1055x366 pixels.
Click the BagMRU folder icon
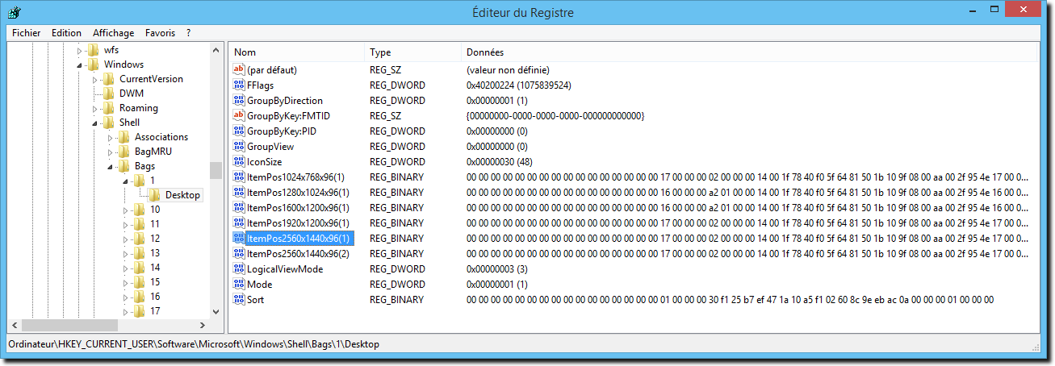point(124,152)
